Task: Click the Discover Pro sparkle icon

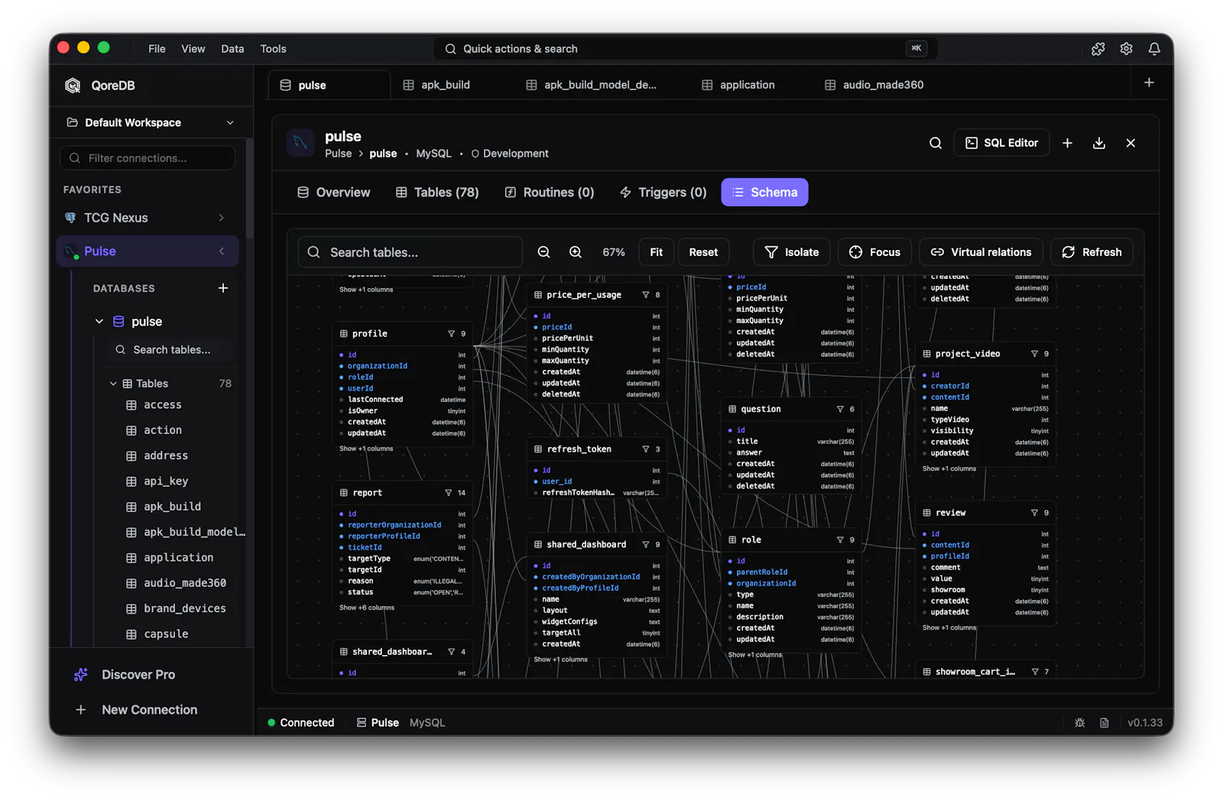Action: click(80, 675)
